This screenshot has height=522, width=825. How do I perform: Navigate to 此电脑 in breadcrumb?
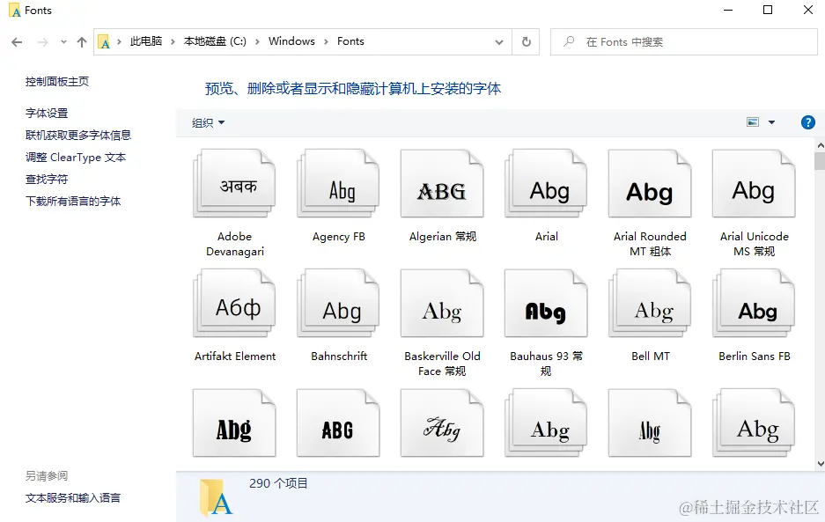(x=146, y=41)
